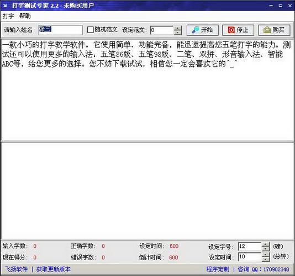Image resolution: width=295 pixels, height=276 pixels.
Task: Increase 设定时间 minutes with up arrow
Action: pyautogui.click(x=266, y=255)
